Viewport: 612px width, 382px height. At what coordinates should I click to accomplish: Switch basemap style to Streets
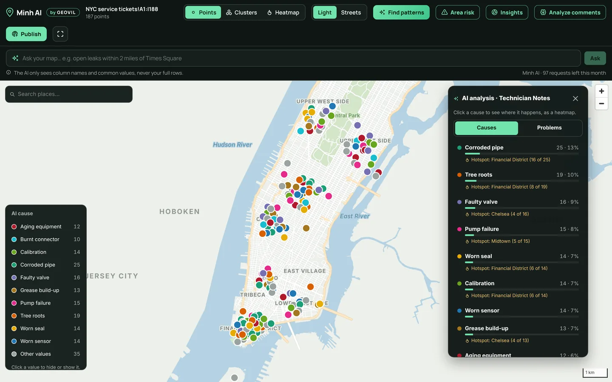pos(351,12)
